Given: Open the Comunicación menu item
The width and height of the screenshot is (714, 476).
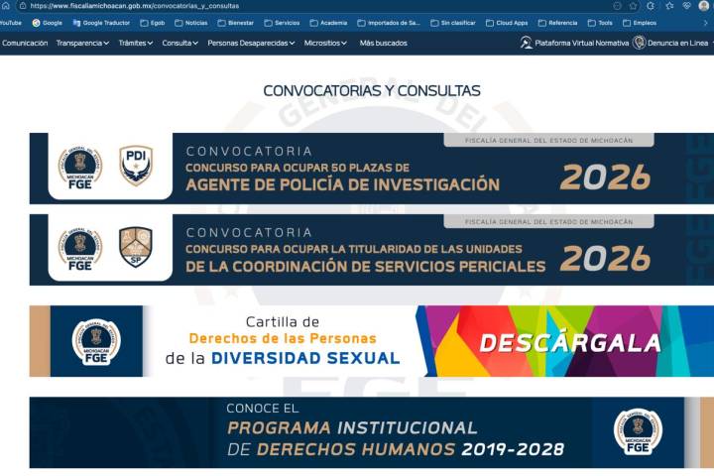Looking at the screenshot, I should click(x=25, y=44).
